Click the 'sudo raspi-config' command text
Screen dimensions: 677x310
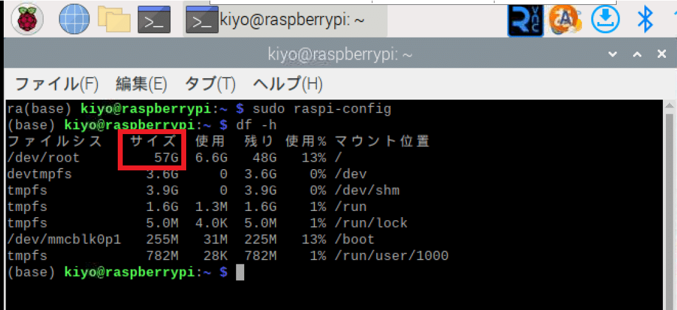pyautogui.click(x=322, y=109)
